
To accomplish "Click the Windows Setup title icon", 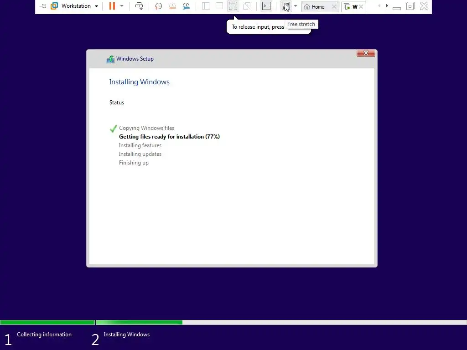I will tap(110, 59).
